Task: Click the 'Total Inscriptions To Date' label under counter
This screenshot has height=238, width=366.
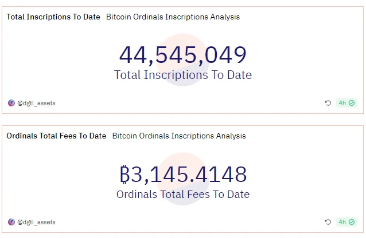Action: [x=183, y=75]
